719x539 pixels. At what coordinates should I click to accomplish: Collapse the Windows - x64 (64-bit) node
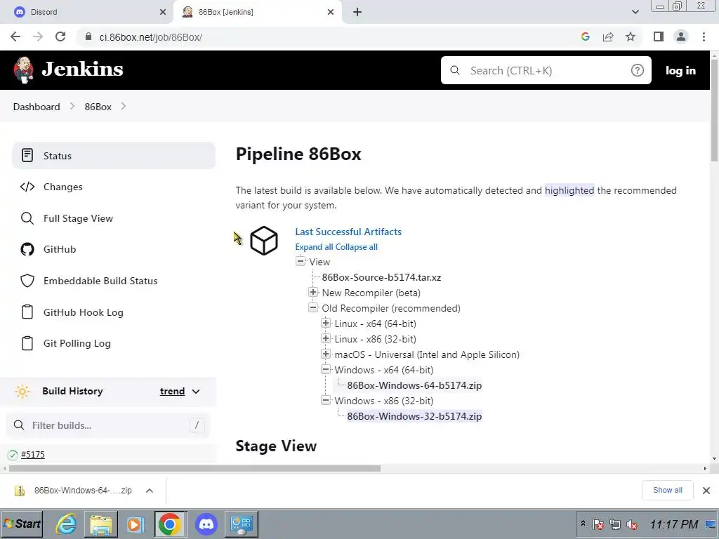click(326, 369)
